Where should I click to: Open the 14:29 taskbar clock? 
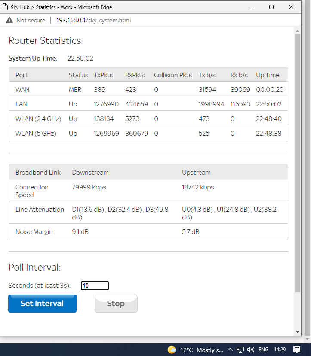pos(279,350)
